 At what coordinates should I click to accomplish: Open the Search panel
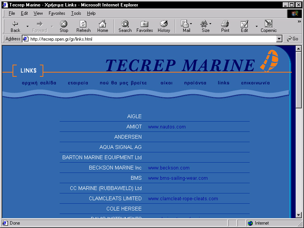[x=125, y=26]
